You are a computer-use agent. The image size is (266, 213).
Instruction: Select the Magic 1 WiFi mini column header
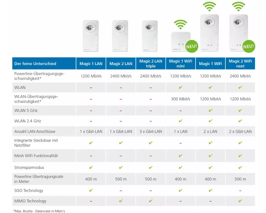180,64
